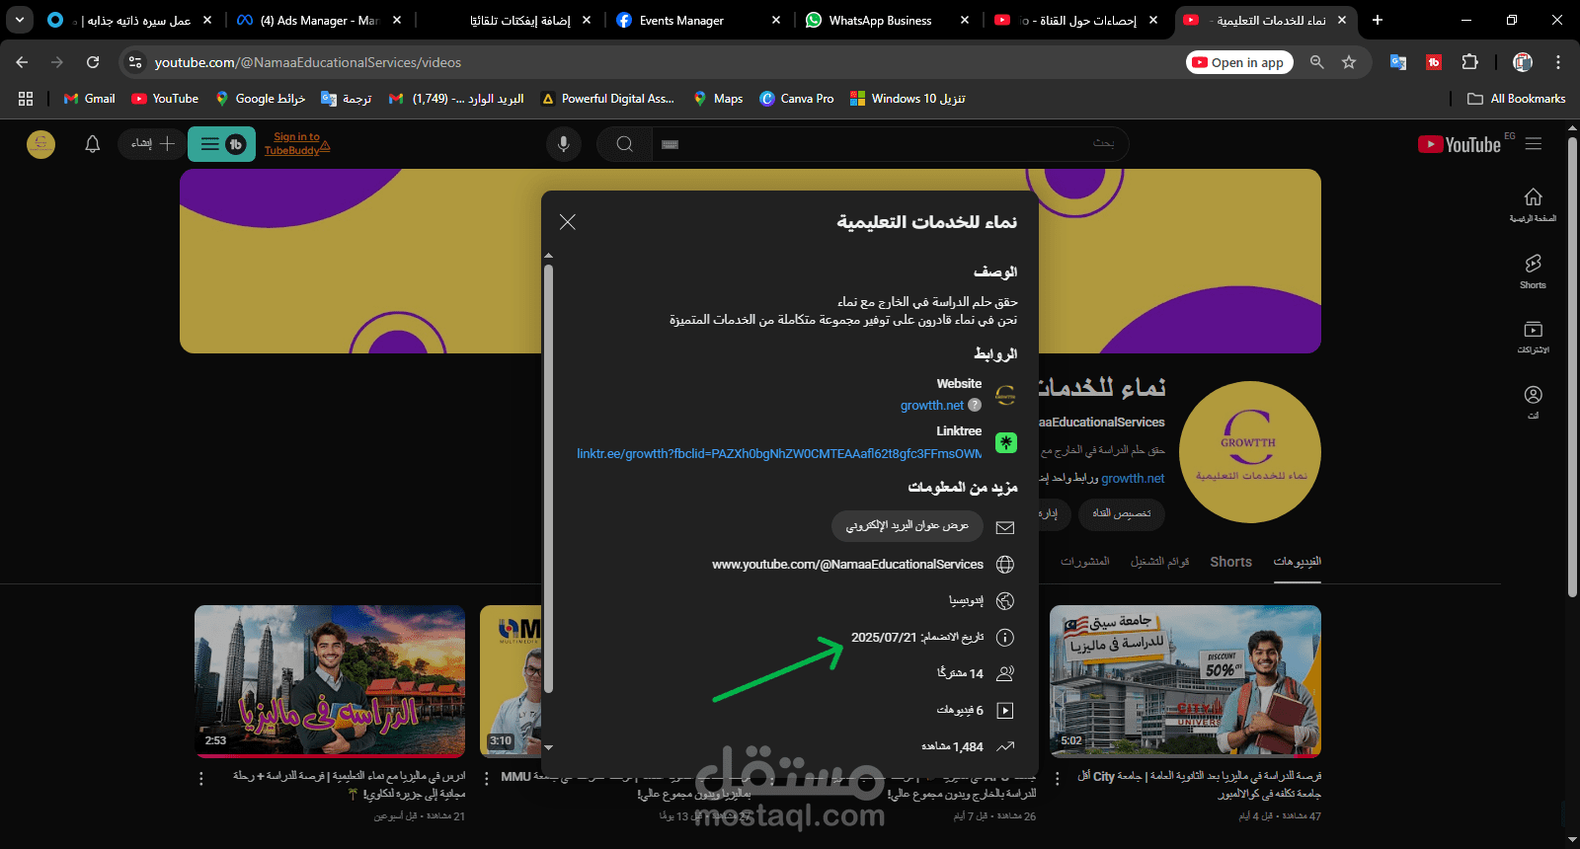Open the growtth.net website link
The width and height of the screenshot is (1580, 849).
(x=931, y=406)
